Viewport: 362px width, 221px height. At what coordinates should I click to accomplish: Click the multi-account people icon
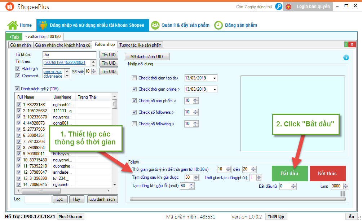click(x=43, y=25)
